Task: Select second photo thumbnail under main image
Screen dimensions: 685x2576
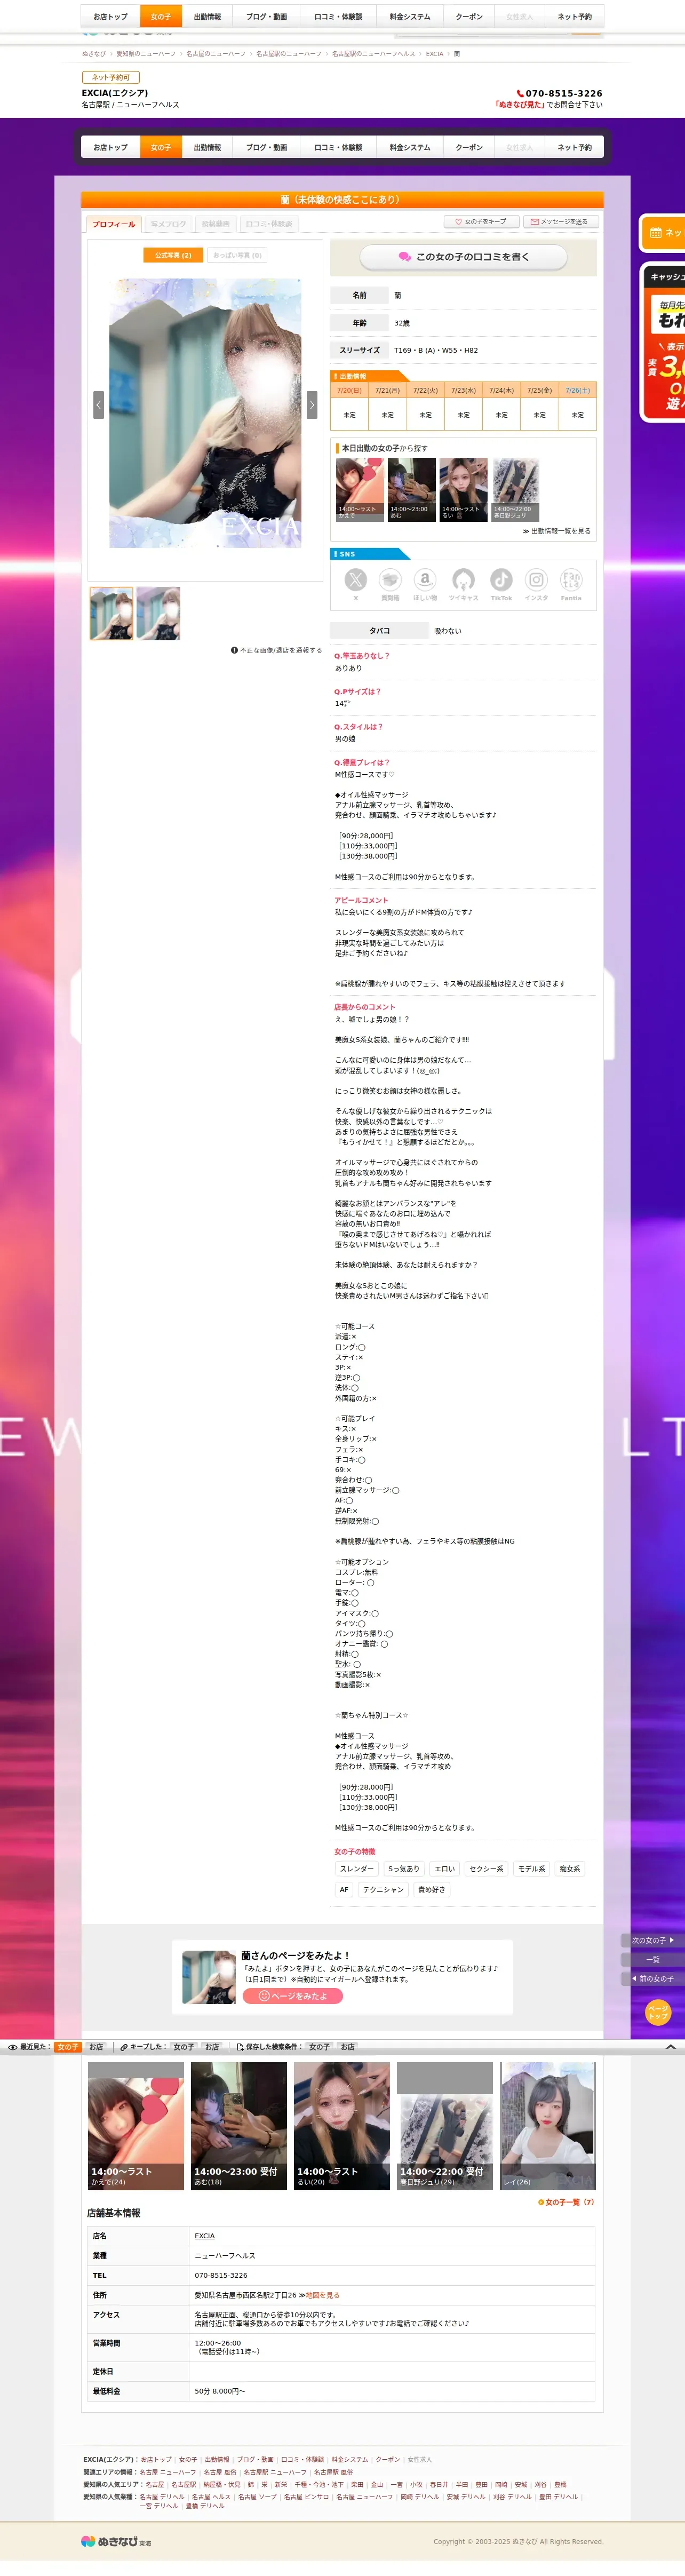Action: tap(158, 614)
